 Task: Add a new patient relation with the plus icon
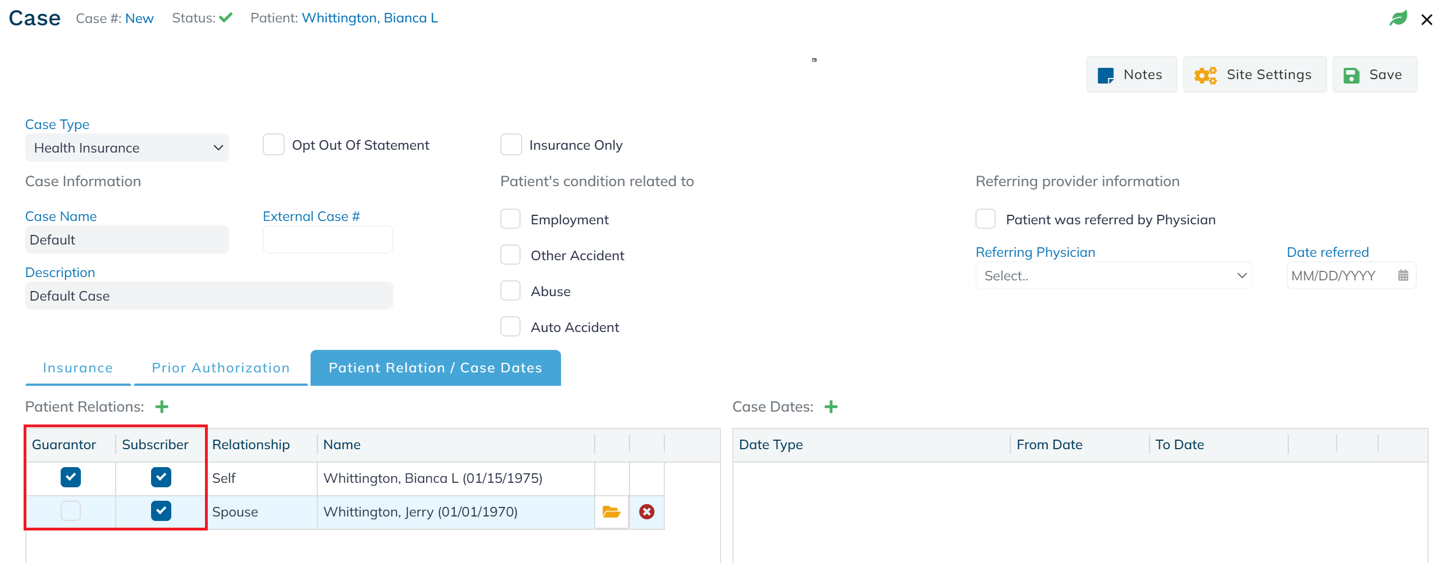162,407
